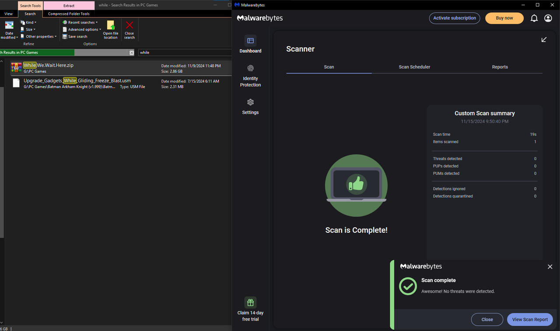Click the Date modified calendar icon
The image size is (560, 331).
pos(9,25)
